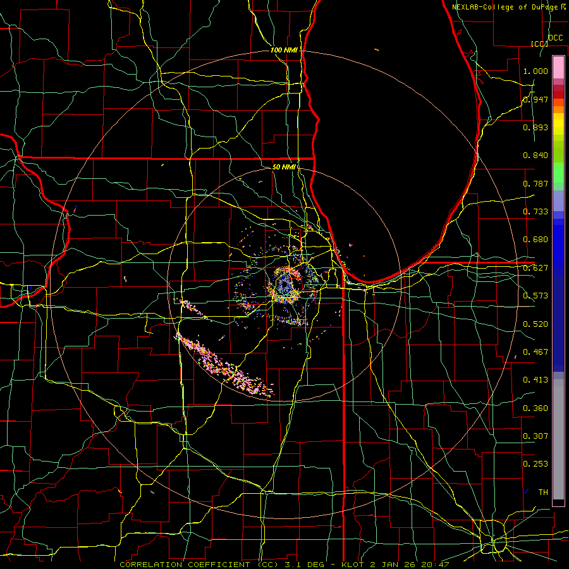Click the '0.360' color scale label
569x569 pixels.
[535, 408]
